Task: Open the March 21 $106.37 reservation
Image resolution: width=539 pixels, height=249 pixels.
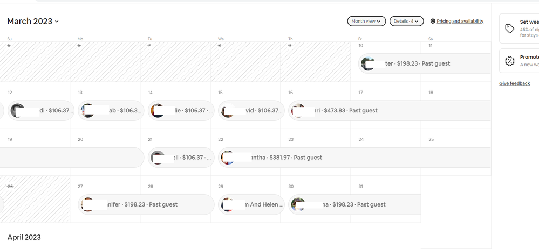Action: (x=181, y=158)
